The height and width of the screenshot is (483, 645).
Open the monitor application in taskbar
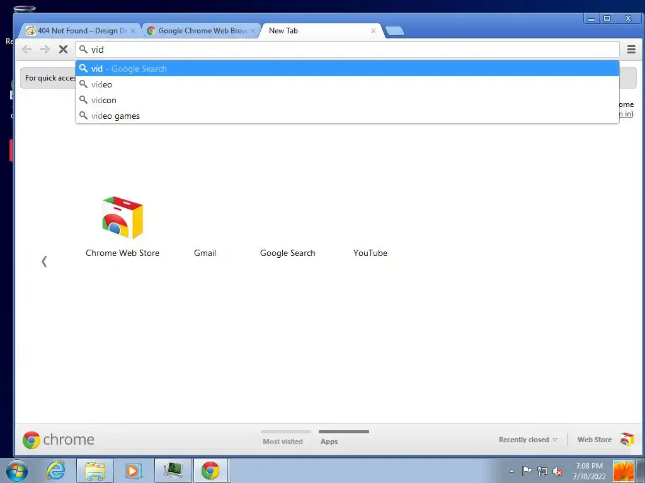[x=173, y=470]
